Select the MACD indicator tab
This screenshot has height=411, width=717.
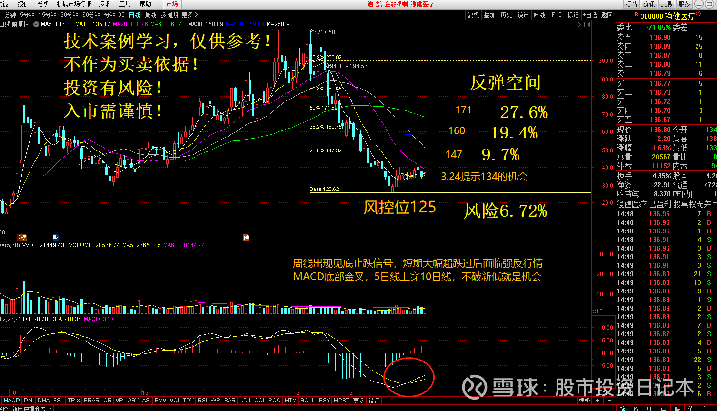coord(12,401)
